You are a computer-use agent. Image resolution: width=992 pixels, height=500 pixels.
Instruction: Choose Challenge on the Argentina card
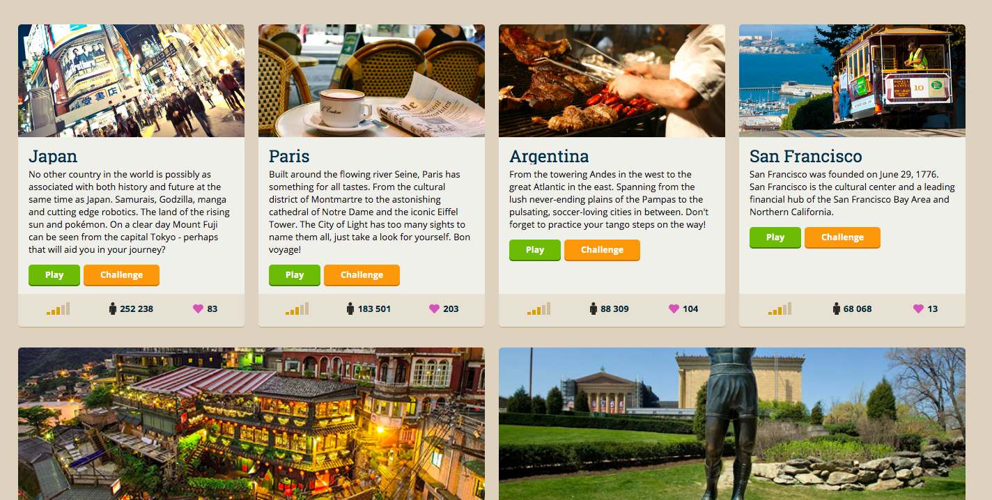602,250
